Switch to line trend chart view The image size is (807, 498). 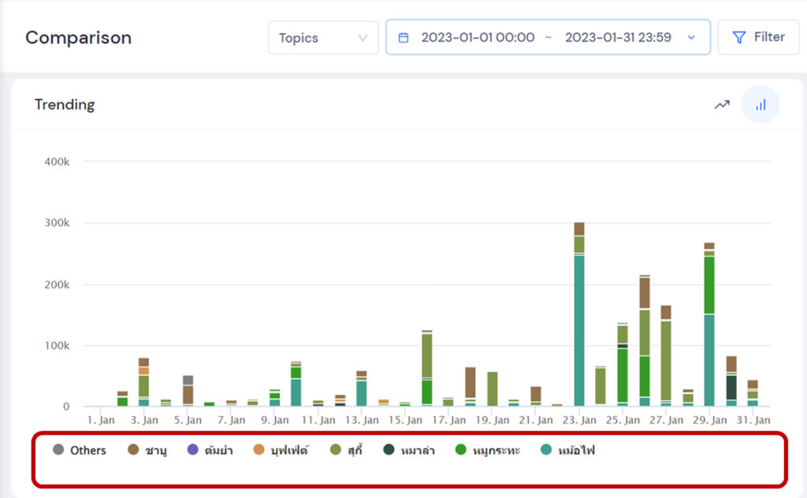coord(722,105)
